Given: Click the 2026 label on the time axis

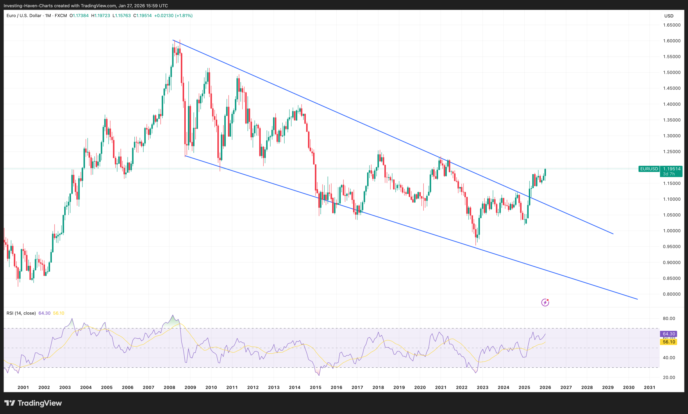Looking at the screenshot, I should click(546, 387).
